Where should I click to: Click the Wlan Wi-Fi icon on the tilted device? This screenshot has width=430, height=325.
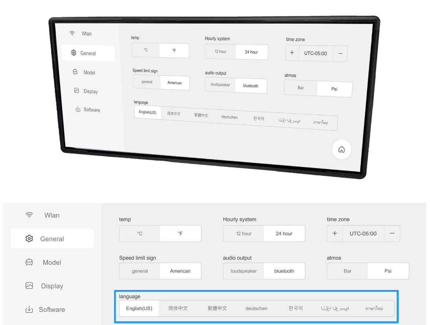pyautogui.click(x=72, y=33)
